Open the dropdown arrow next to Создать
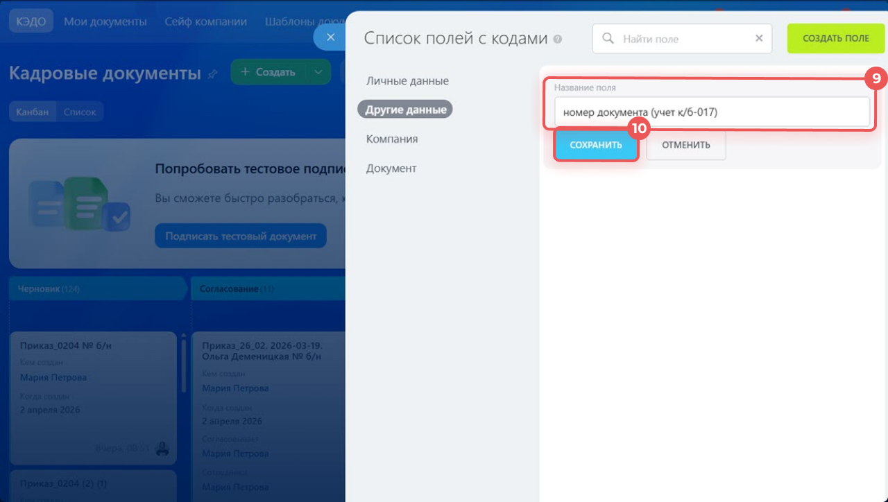This screenshot has height=502, width=888. point(318,72)
